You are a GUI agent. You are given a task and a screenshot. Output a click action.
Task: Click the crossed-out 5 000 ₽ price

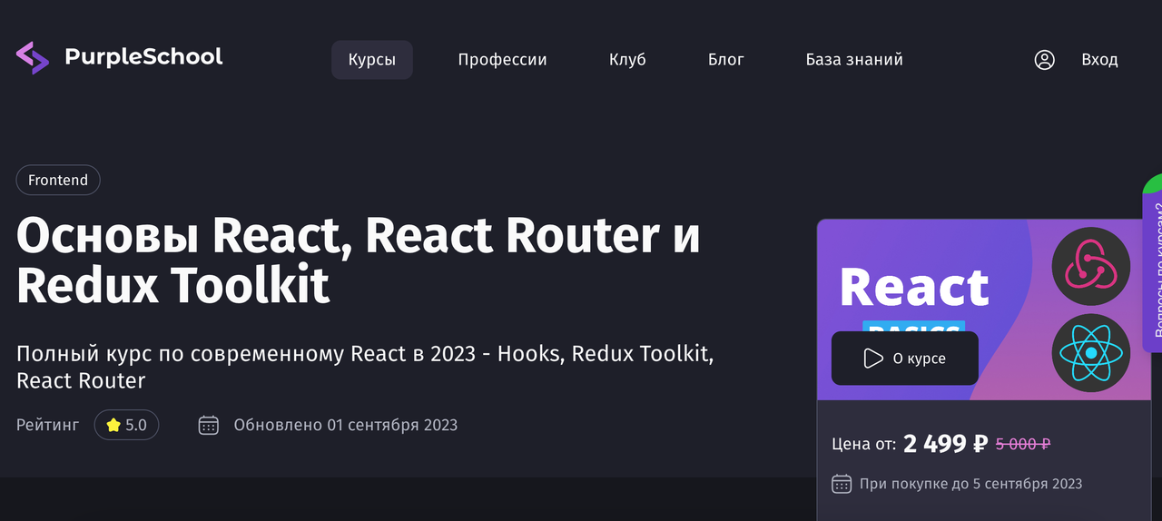[x=1023, y=444]
